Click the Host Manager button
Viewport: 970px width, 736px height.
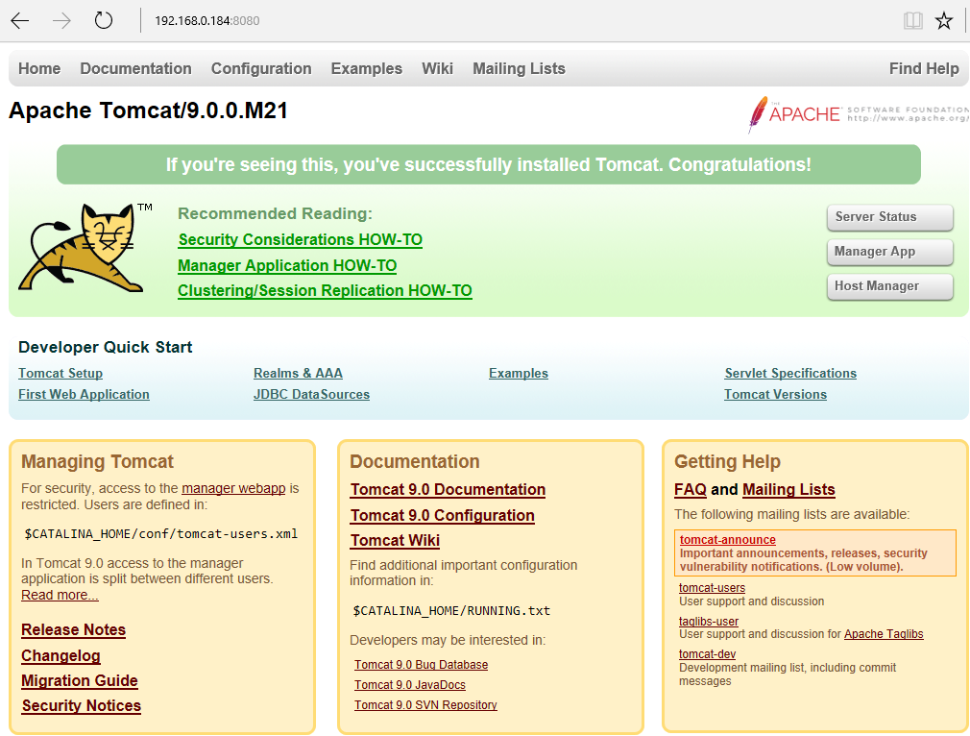point(889,286)
